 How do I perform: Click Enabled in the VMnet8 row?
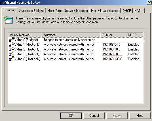pos(134,59)
